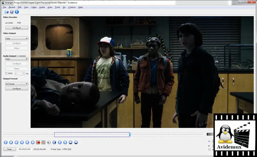Click Filters under Video Output
Viewport: 257px width, 157px height.
coord(17,48)
